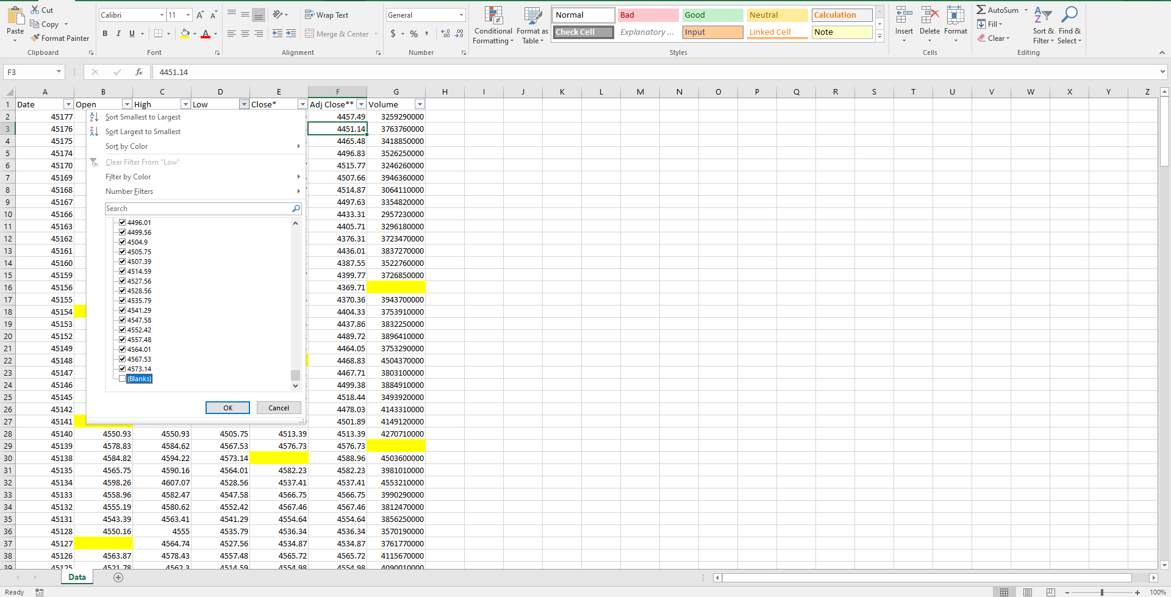Click the Italic formatting icon
The width and height of the screenshot is (1171, 597).
118,34
